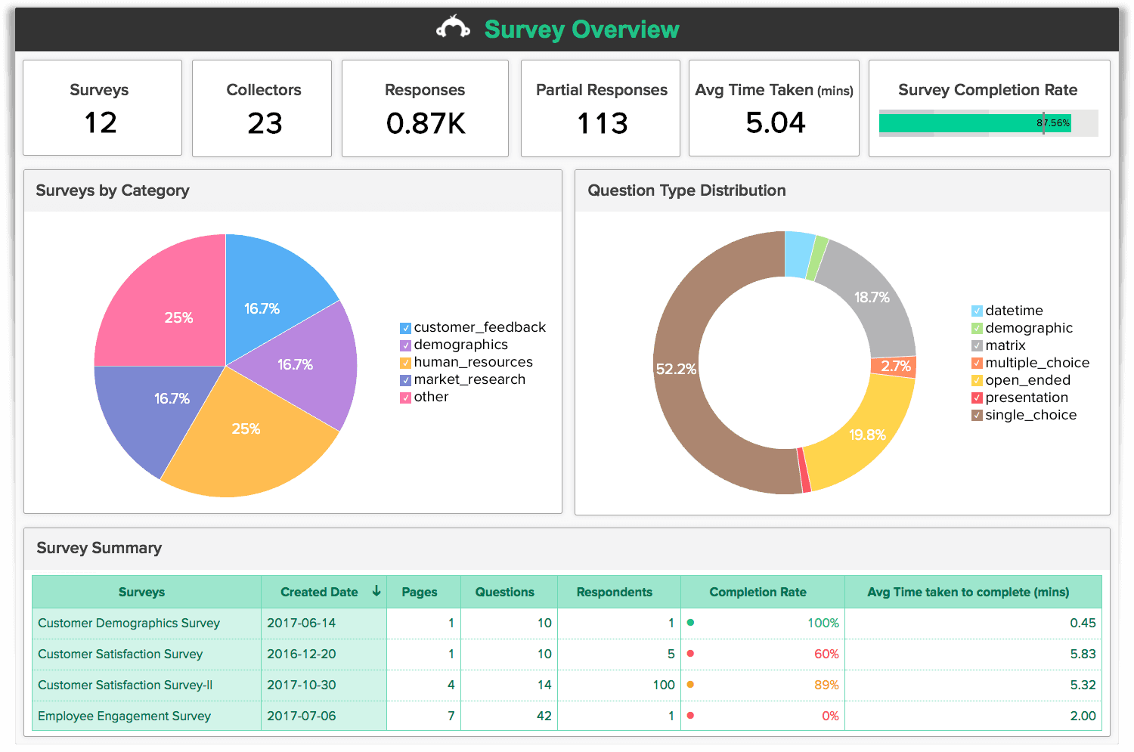
Task: Sort by the Completion Rate column header
Action: [758, 592]
